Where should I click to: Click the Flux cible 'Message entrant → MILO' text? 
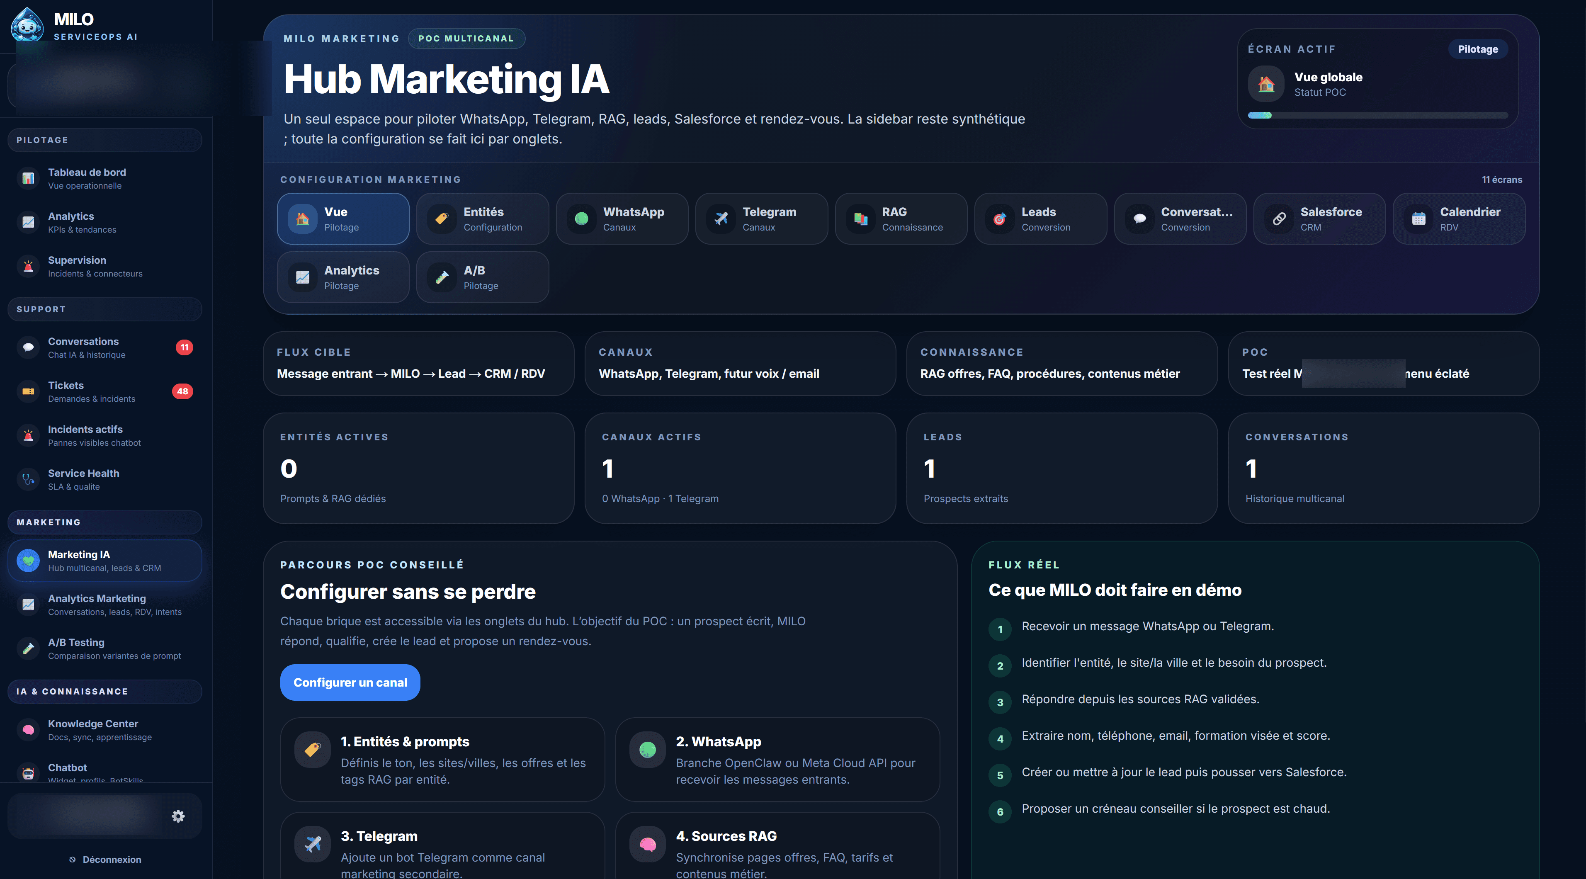(x=410, y=374)
